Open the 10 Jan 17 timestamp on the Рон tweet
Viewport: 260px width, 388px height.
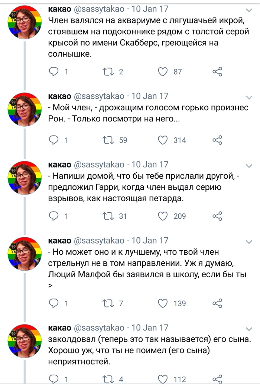point(150,96)
